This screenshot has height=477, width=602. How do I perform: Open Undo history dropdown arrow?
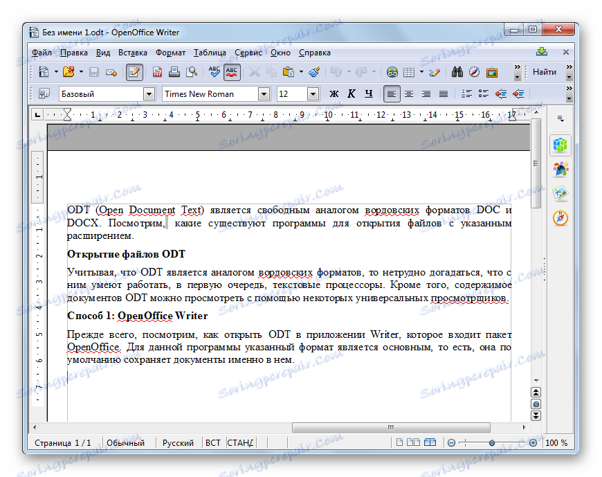(349, 72)
